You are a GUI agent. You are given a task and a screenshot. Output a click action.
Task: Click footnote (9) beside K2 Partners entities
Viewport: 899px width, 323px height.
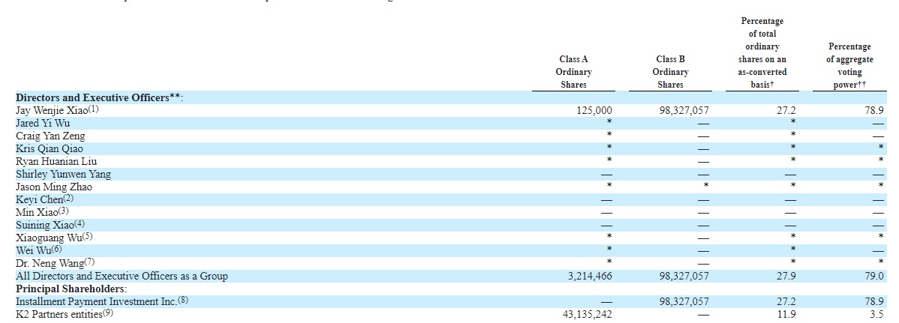108,313
